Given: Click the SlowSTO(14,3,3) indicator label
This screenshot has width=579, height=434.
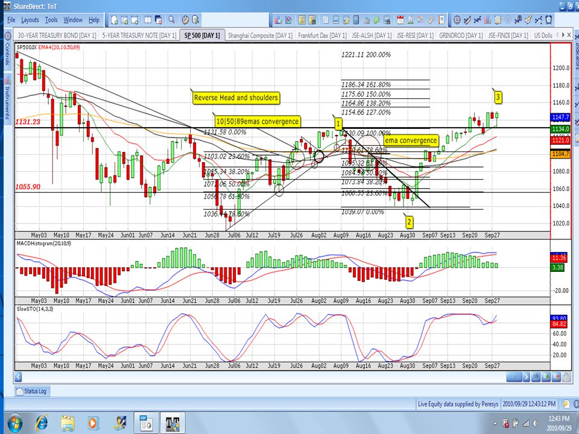Looking at the screenshot, I should (x=35, y=309).
